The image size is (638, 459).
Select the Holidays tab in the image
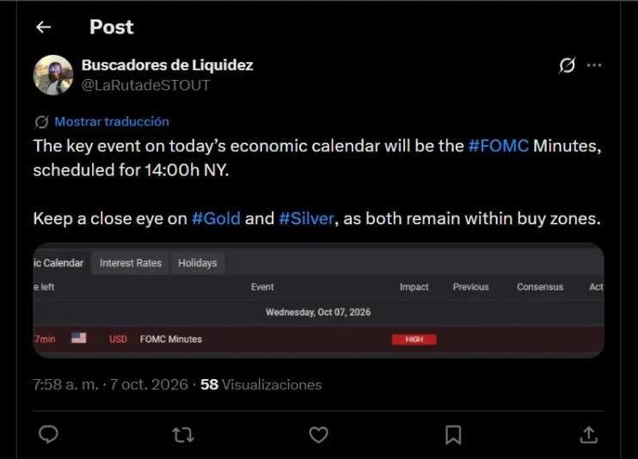coord(198,263)
